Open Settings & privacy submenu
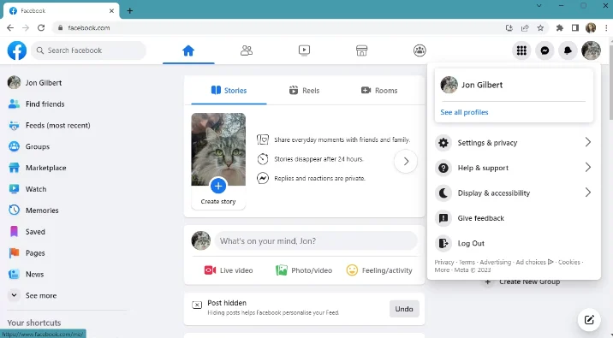Viewport: 613px width, 338px height. (x=514, y=143)
